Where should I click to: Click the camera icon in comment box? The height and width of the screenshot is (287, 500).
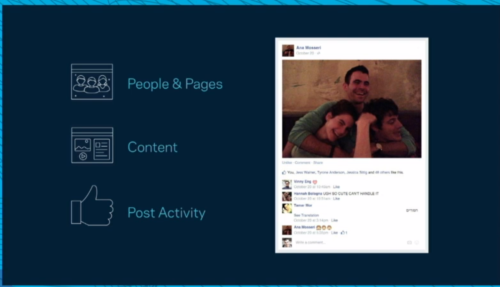pyautogui.click(x=409, y=243)
